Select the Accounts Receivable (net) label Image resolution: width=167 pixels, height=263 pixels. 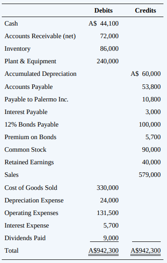click(x=40, y=36)
